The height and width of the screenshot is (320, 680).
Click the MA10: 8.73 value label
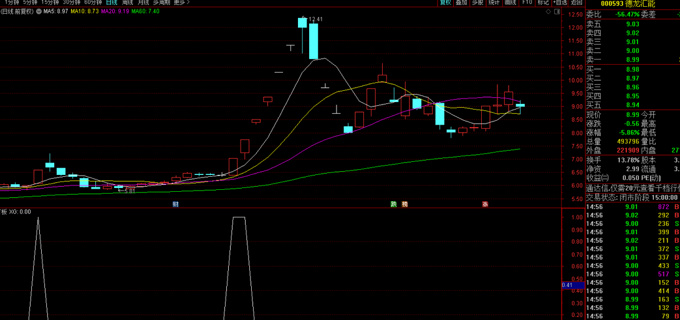click(85, 12)
